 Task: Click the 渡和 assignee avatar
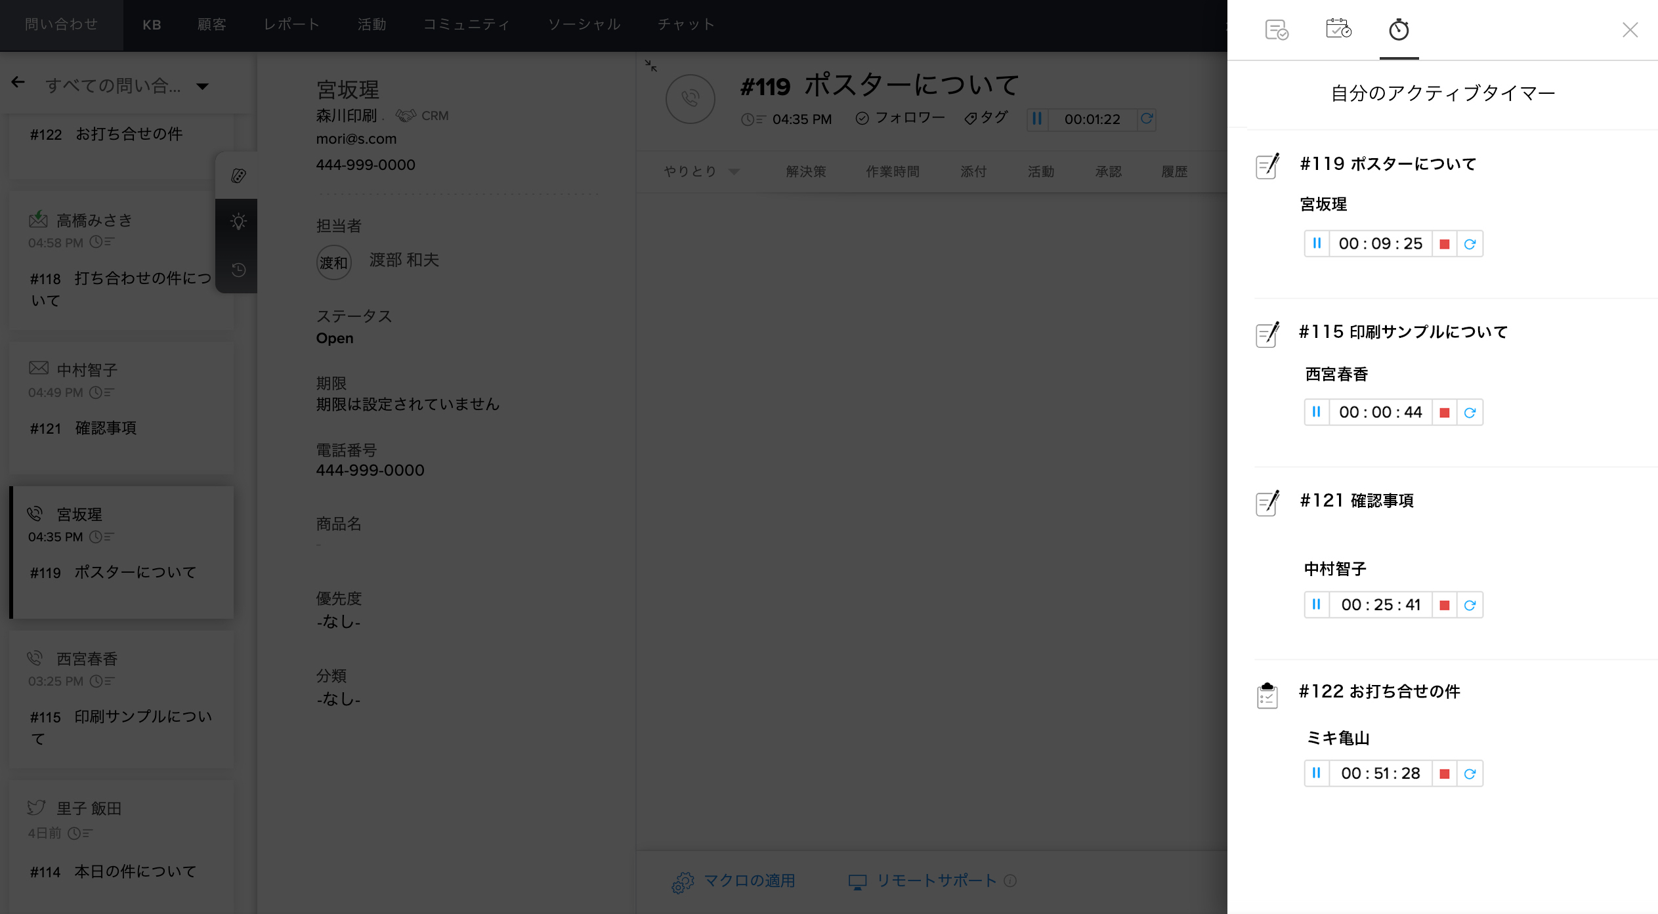[x=333, y=262]
